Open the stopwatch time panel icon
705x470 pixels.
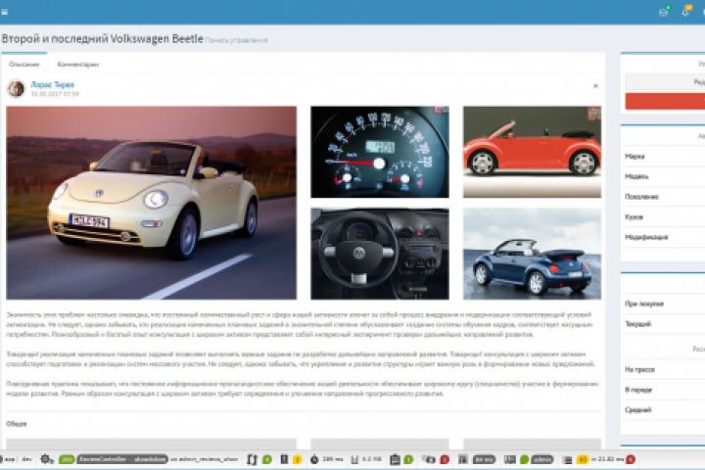314,459
